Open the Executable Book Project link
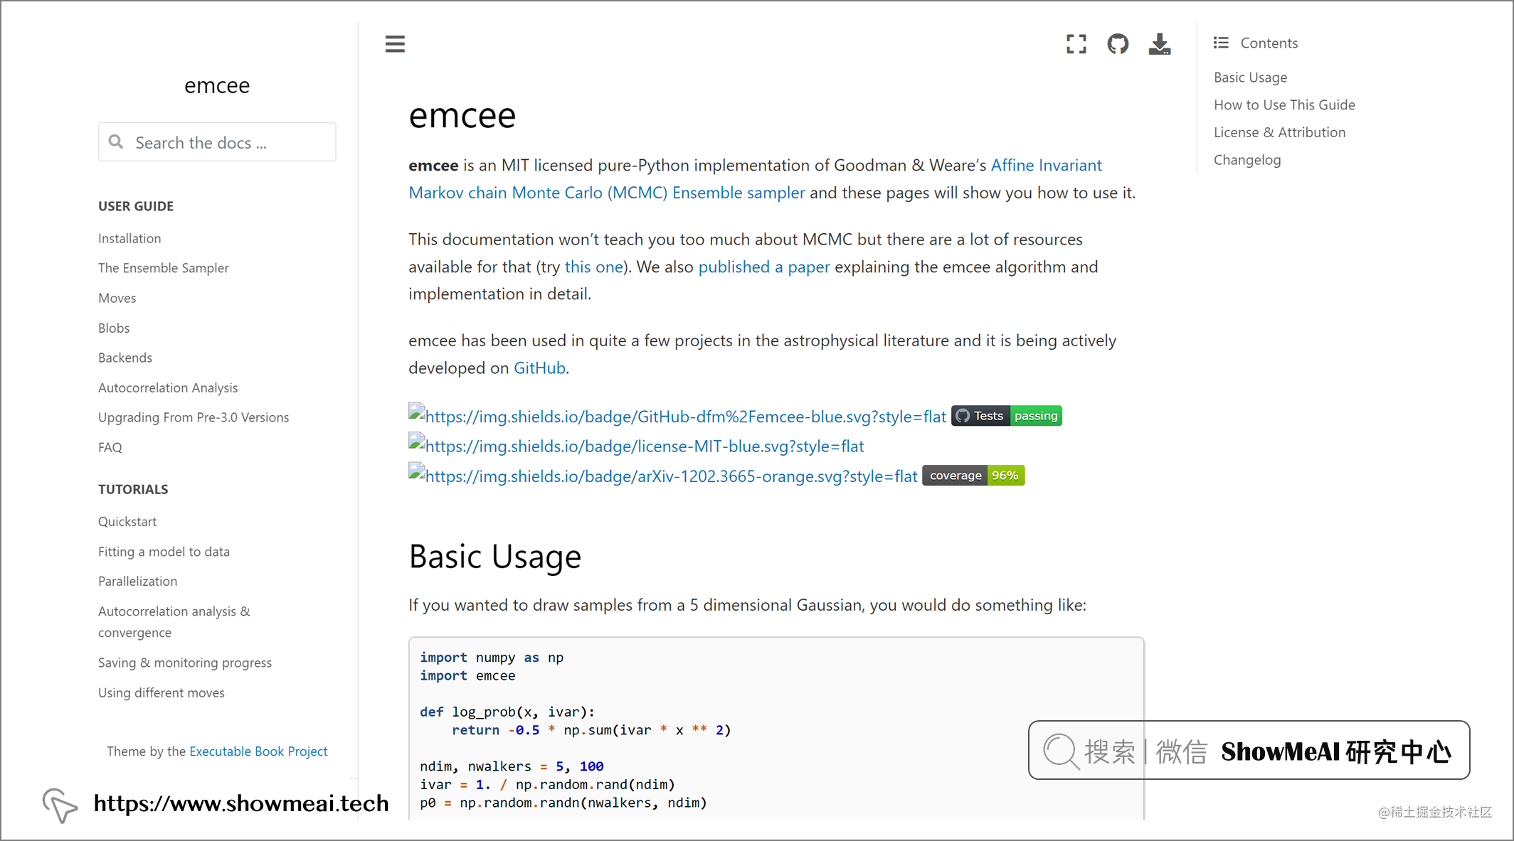This screenshot has width=1514, height=841. [x=258, y=751]
